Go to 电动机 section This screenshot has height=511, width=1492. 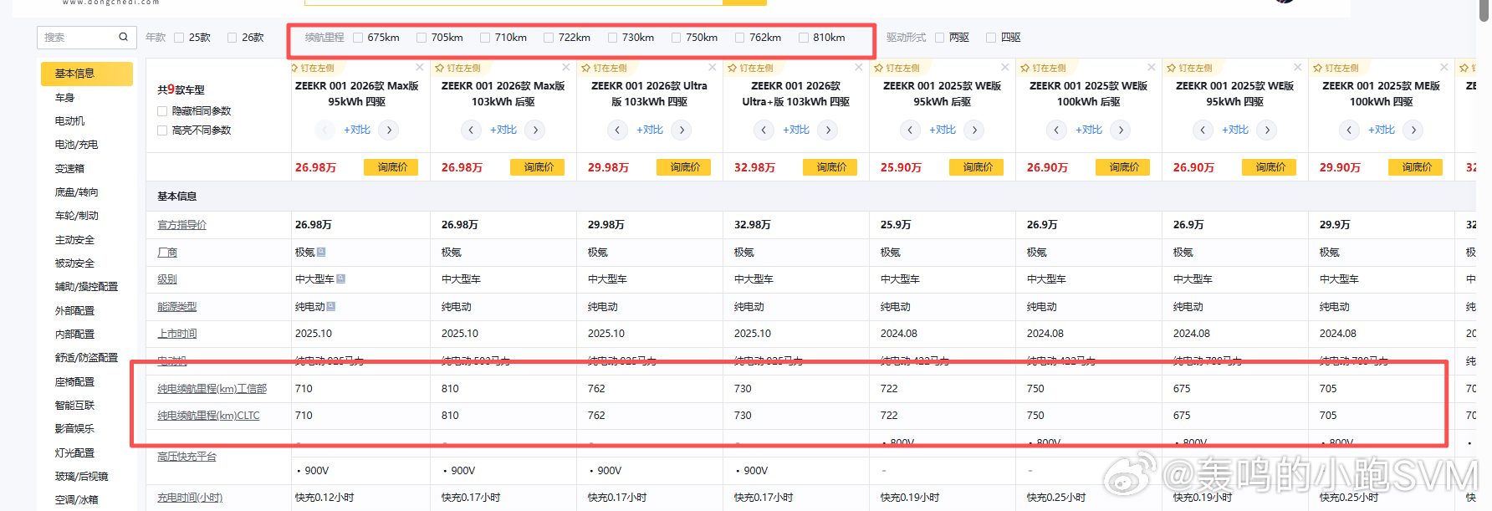pos(70,121)
